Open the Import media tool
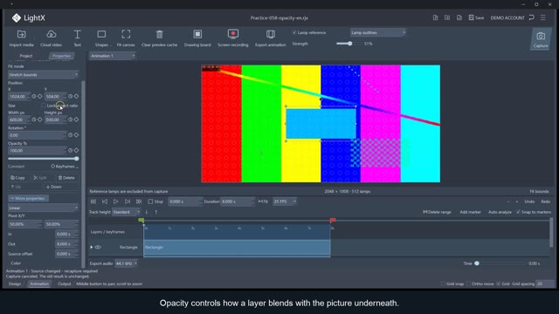Screen dimensions: 559x314 point(21,38)
